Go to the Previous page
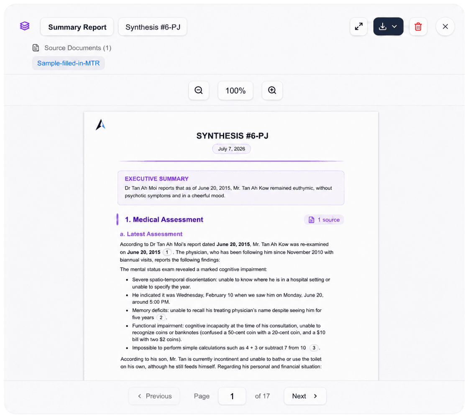Image resolution: width=468 pixels, height=418 pixels. pyautogui.click(x=154, y=396)
